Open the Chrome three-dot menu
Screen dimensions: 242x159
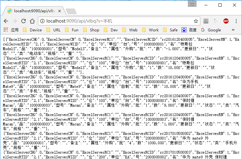coord(236,21)
